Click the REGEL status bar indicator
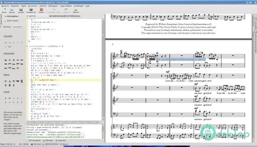Screen dimensions: 257x147 point(26,144)
